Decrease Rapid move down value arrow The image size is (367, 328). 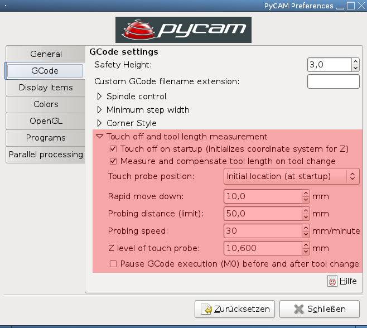[306, 200]
